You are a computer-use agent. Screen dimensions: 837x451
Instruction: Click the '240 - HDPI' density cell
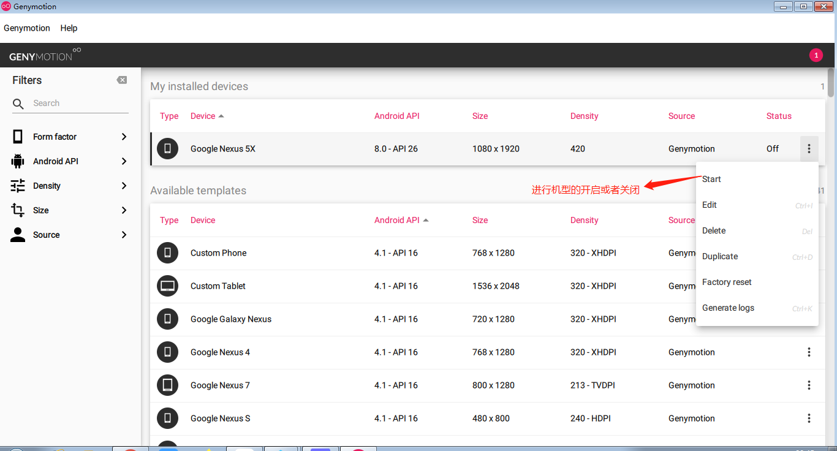590,418
